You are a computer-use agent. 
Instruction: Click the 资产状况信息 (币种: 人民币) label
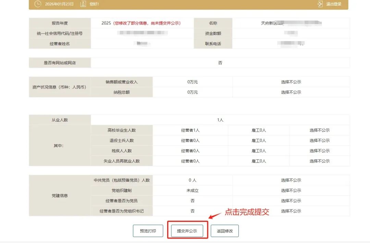tap(60, 87)
